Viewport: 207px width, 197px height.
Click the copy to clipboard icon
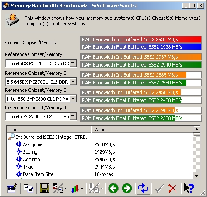pos(28,188)
